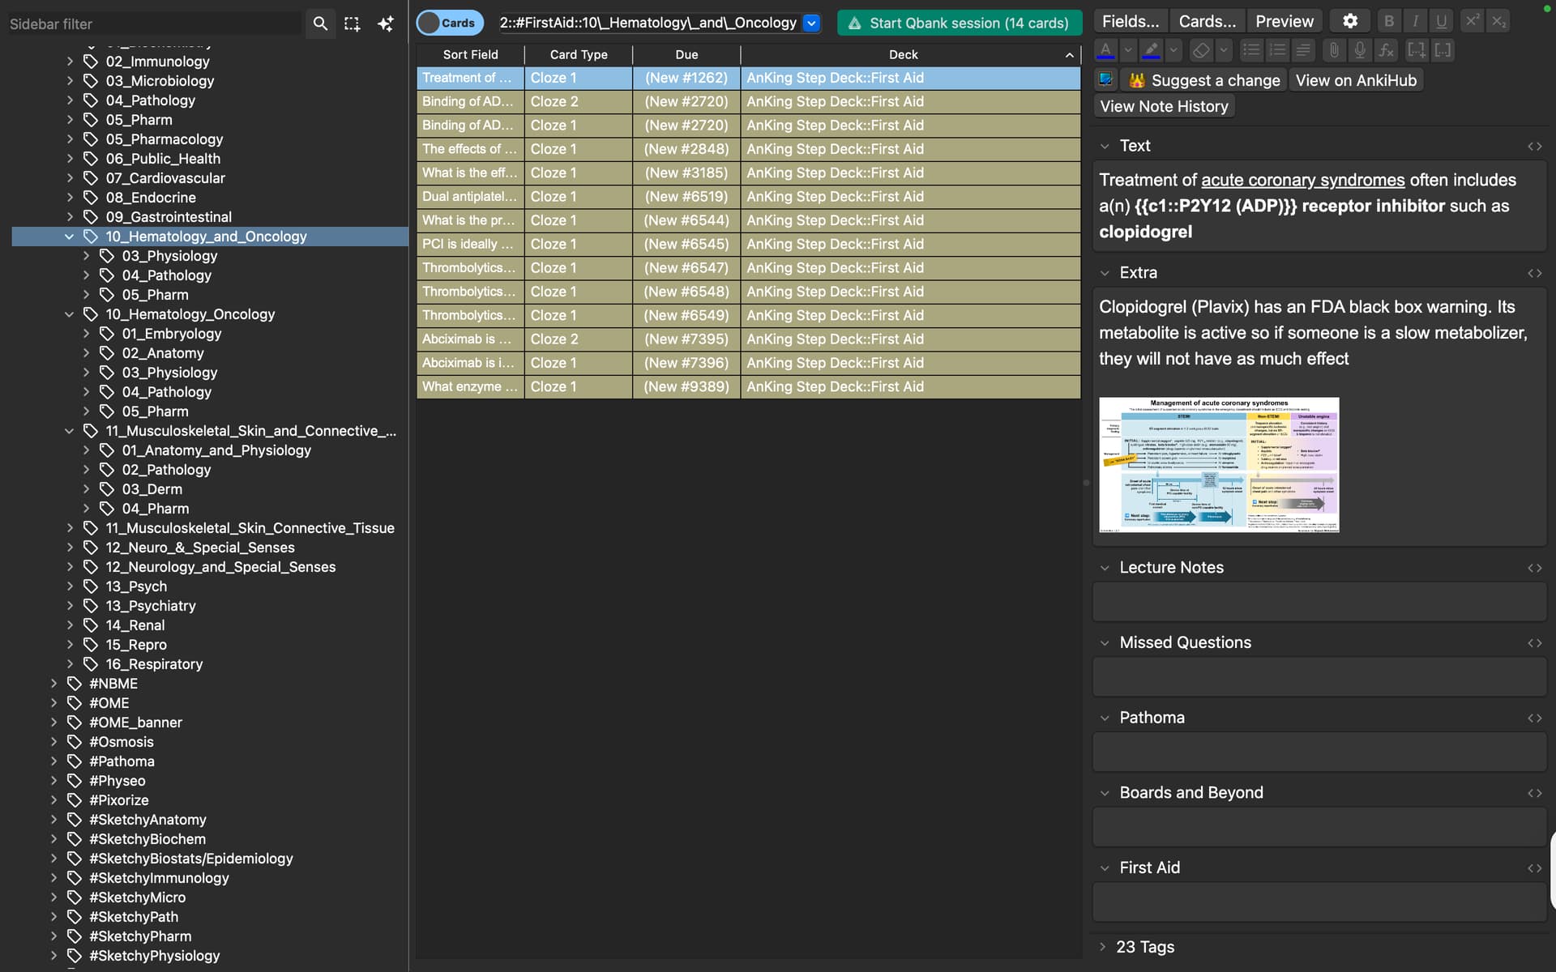Image resolution: width=1556 pixels, height=972 pixels.
Task: Open the text alignment options icon
Action: pos(1303,49)
